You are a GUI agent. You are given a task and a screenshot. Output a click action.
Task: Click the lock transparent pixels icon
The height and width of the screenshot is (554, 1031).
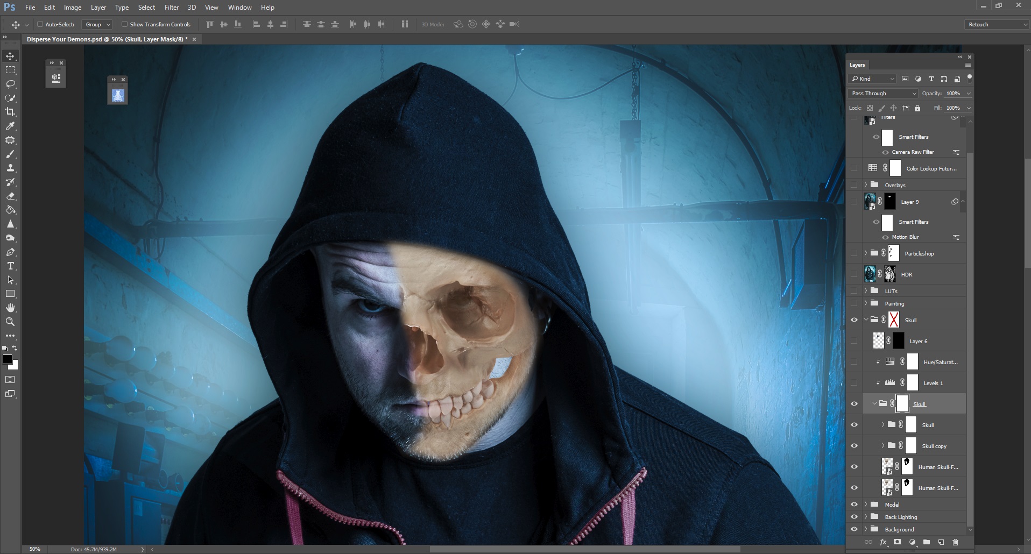870,108
